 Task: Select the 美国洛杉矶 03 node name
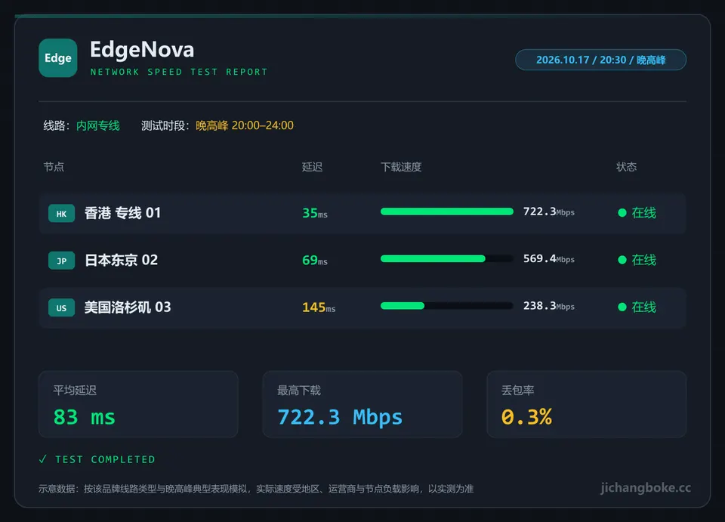pos(128,307)
